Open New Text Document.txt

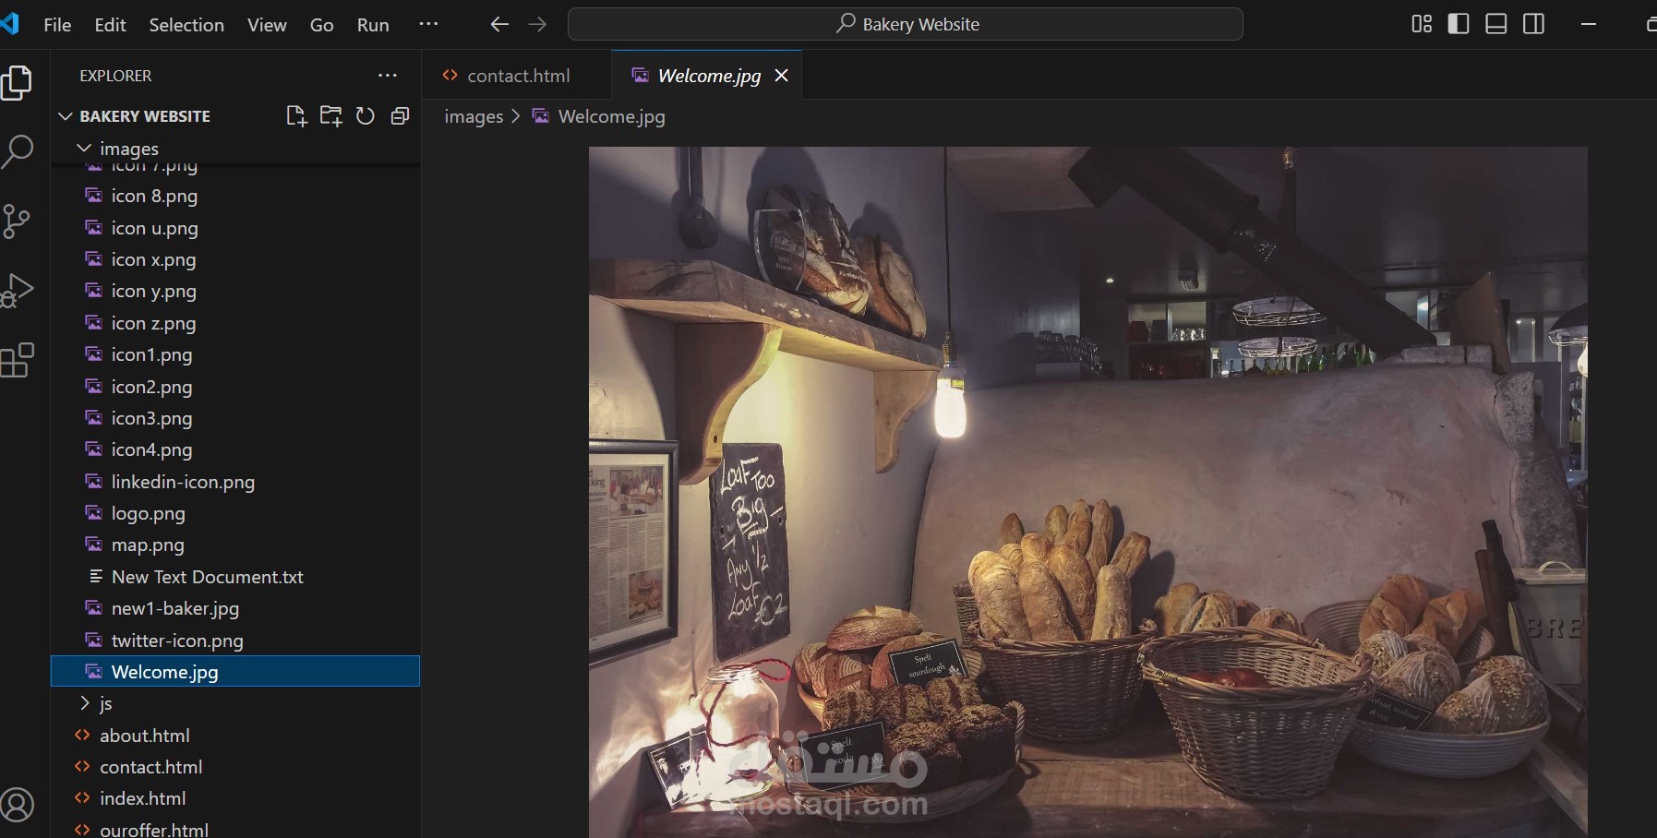235,577
